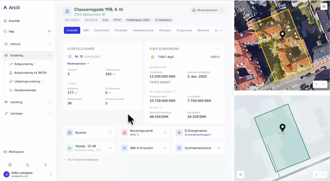Click the sidebar panel toggle icon
This screenshot has height=181, width=330.
click(x=10, y=165)
